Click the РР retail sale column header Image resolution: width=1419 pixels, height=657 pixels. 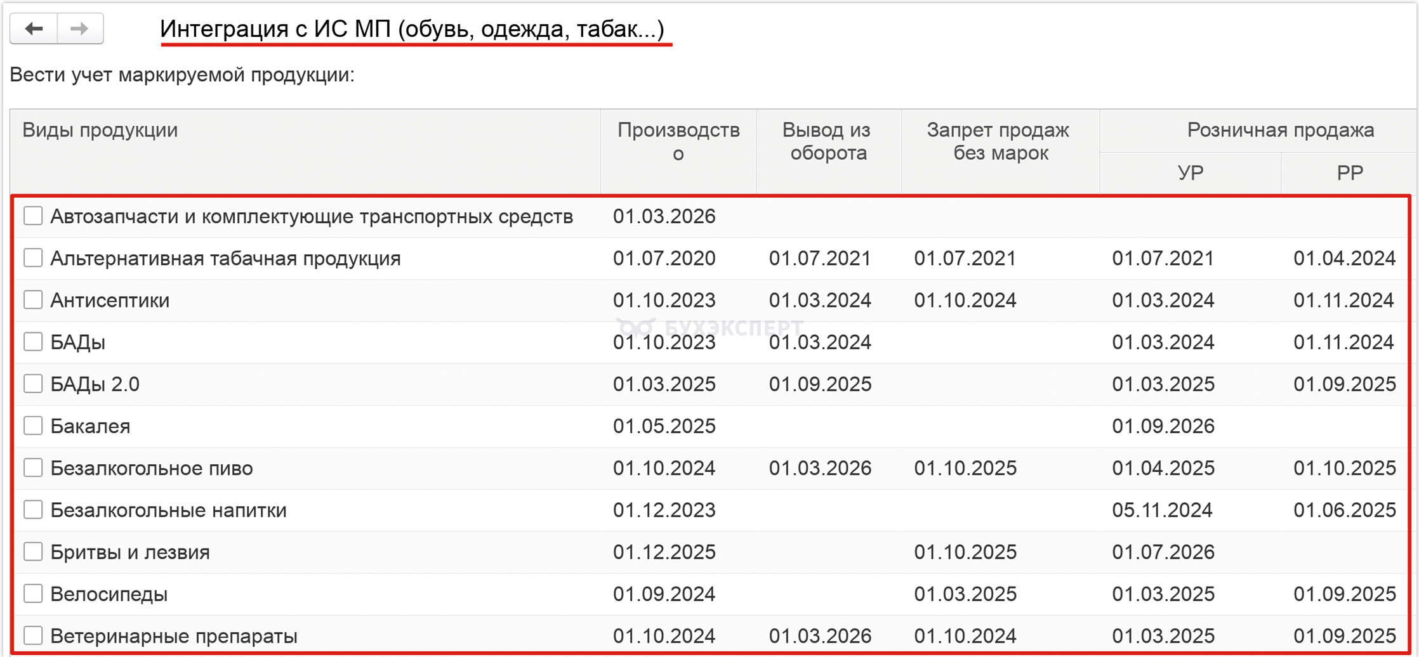click(x=1349, y=173)
